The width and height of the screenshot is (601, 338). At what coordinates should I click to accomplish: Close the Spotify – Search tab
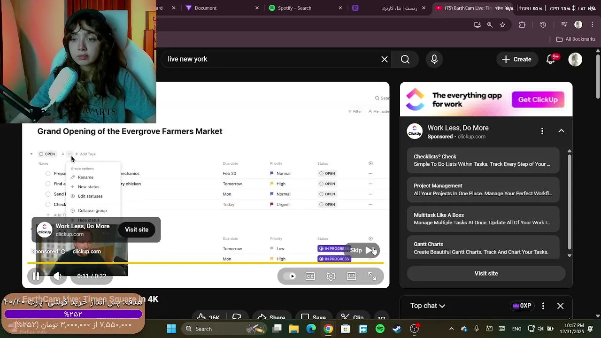point(340,8)
